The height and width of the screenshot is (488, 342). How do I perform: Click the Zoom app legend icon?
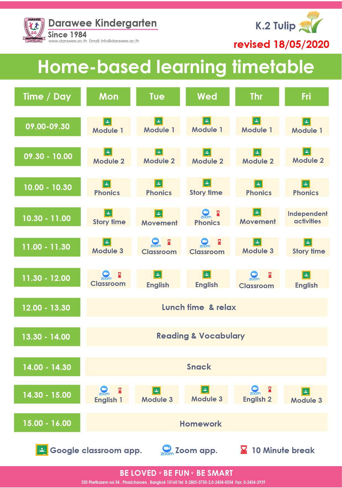pos(167,450)
